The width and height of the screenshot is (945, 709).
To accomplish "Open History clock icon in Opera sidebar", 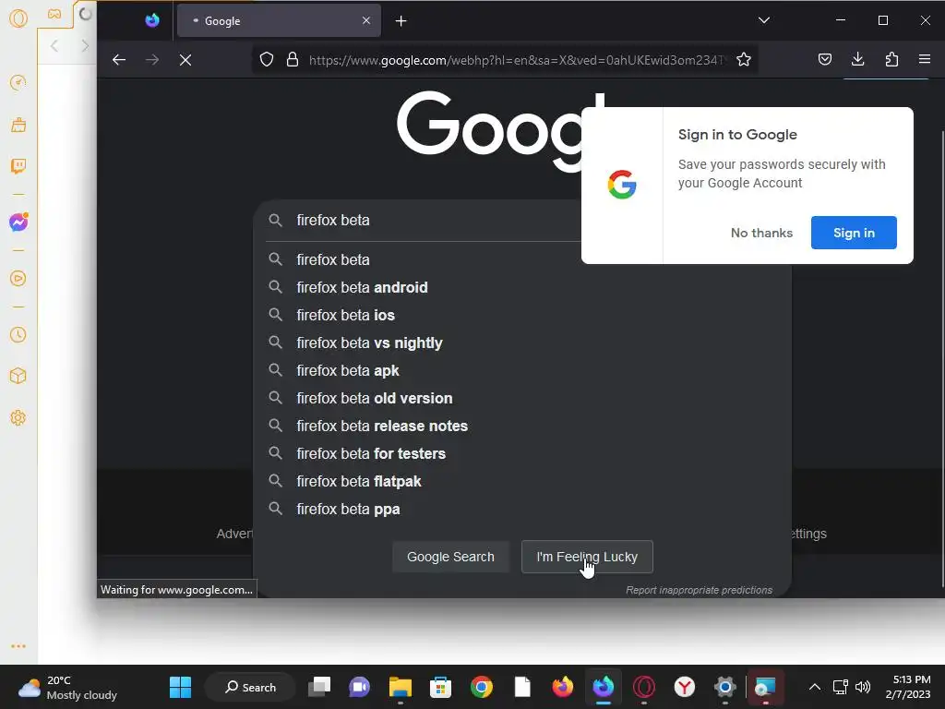I will point(18,334).
